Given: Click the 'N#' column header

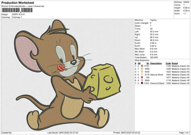Looking at the screenshot, I should pyautogui.click(x=139, y=63).
